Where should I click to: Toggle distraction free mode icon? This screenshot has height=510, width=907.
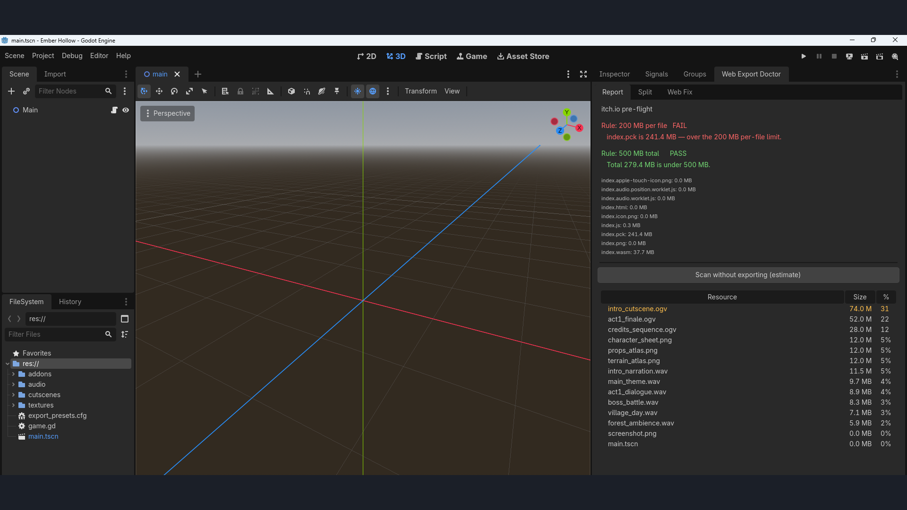click(x=583, y=74)
